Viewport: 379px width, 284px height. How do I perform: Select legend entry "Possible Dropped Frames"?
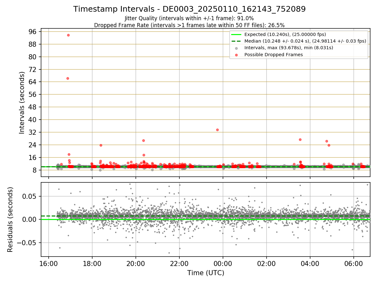(x=274, y=55)
